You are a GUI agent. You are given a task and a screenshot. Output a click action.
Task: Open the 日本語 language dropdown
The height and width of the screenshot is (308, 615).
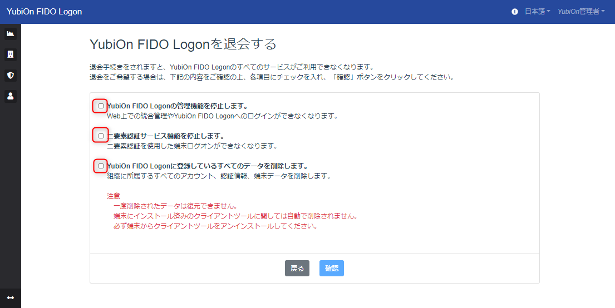pos(537,12)
